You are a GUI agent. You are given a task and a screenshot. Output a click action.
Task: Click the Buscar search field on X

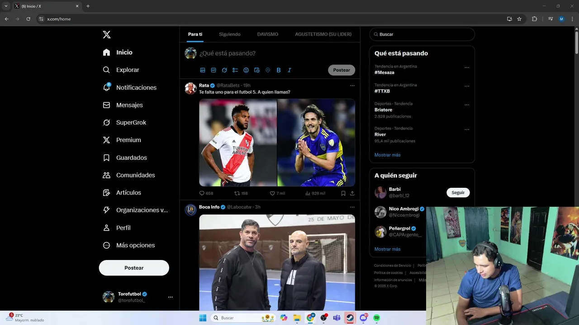pos(422,34)
